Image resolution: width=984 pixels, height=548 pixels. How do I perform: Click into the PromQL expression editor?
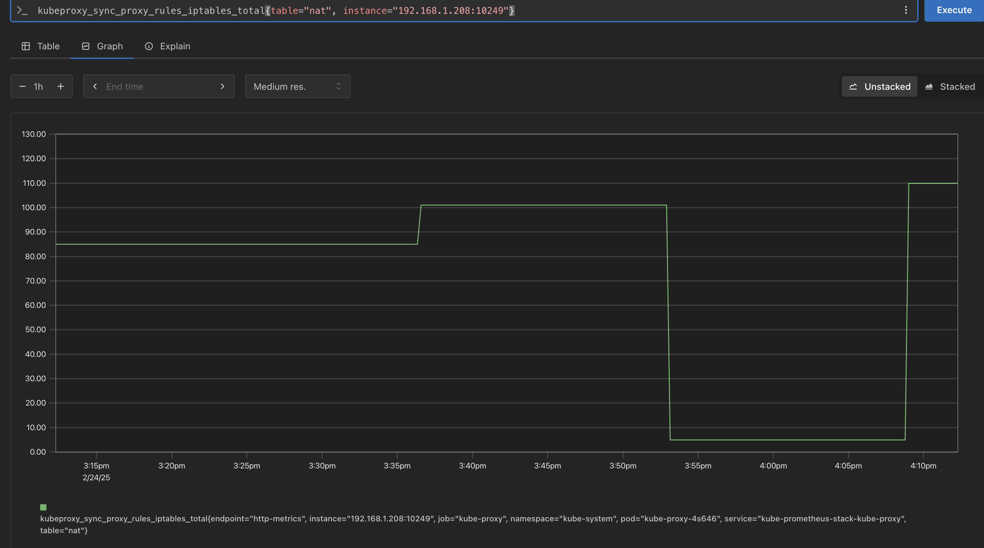[649, 11]
